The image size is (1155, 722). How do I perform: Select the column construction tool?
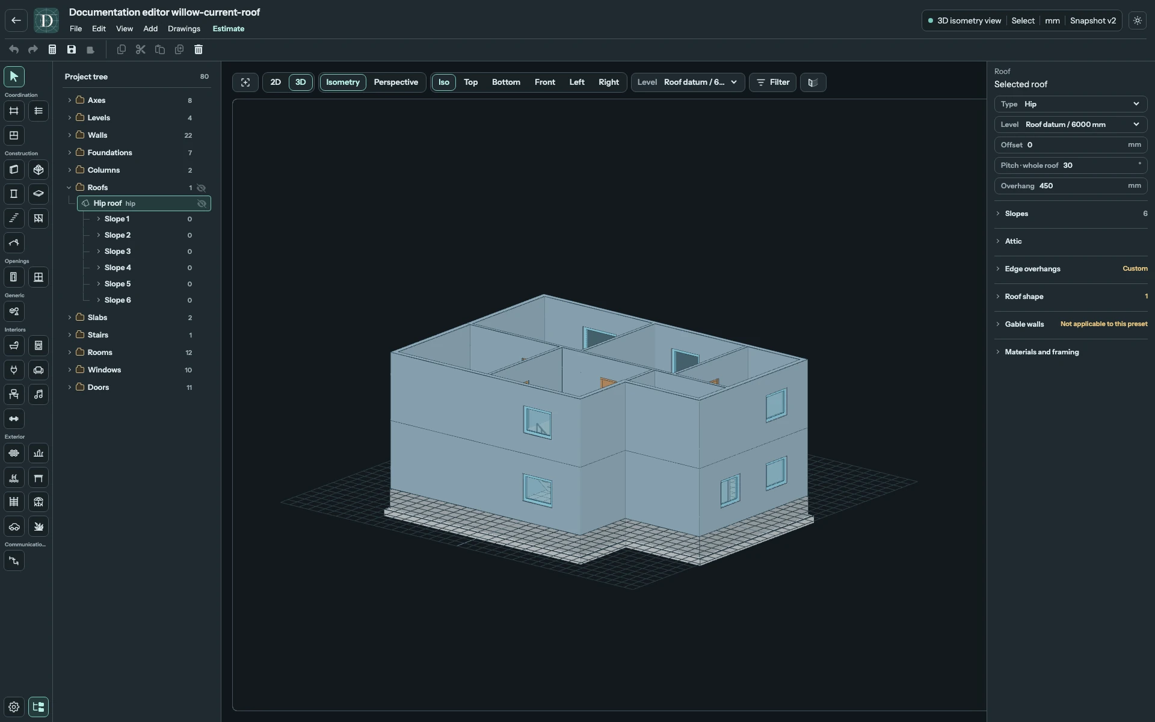coord(14,194)
